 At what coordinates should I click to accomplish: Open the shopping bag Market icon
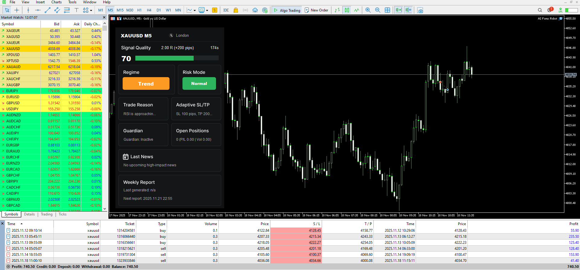(236, 10)
